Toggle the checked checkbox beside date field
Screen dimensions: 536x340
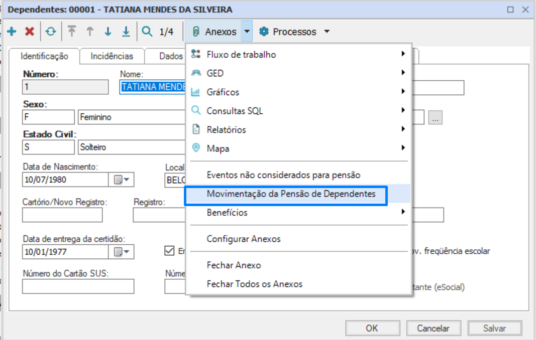coord(169,251)
